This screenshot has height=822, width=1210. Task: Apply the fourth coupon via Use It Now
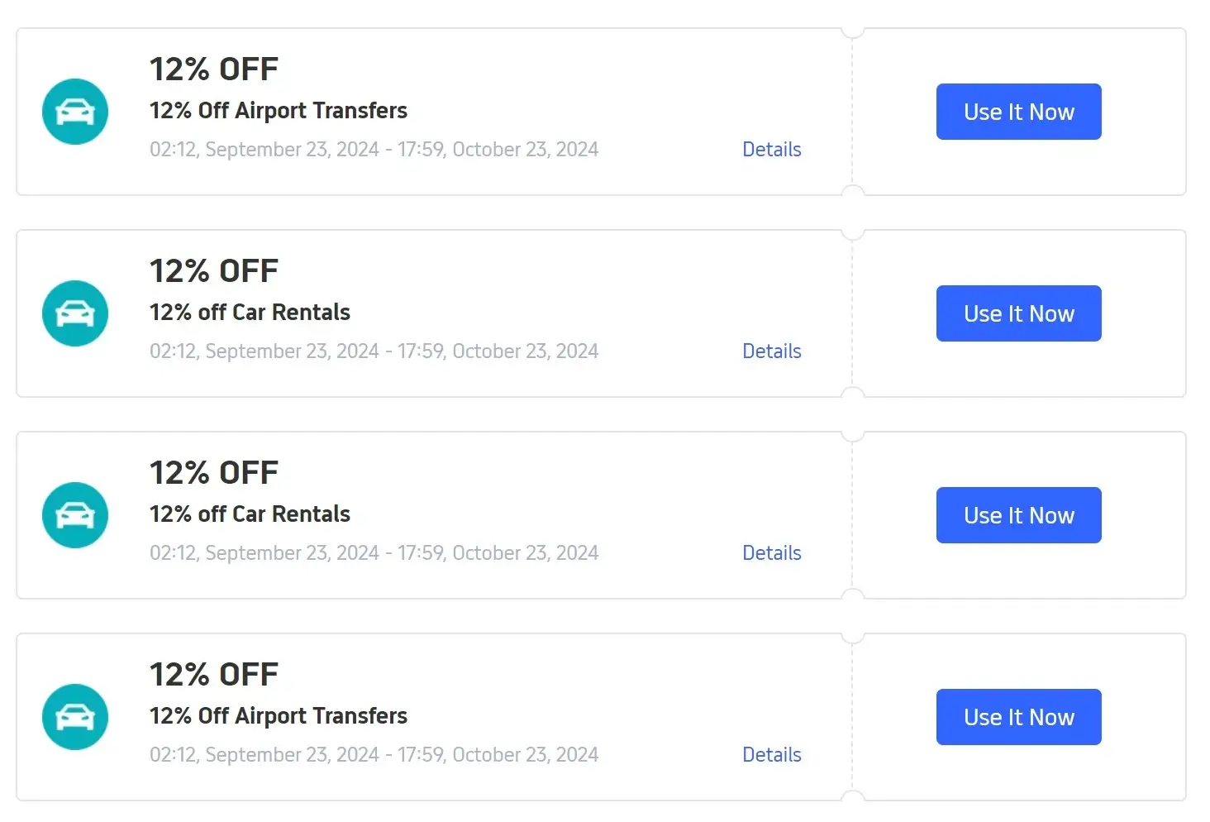pos(1018,717)
